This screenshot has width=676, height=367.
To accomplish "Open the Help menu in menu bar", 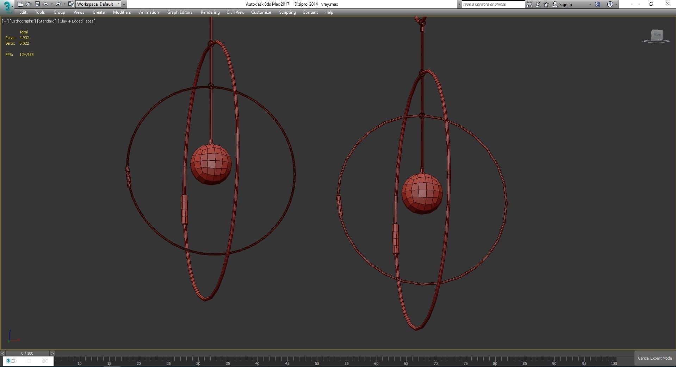I will 329,12.
